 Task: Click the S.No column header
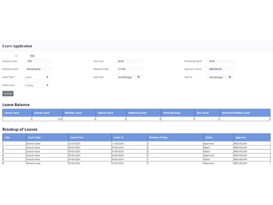click(x=14, y=137)
